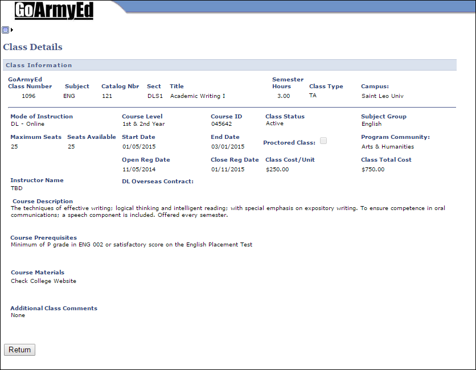The image size is (476, 370).
Task: Click the Proctored Class label
Action: click(289, 143)
